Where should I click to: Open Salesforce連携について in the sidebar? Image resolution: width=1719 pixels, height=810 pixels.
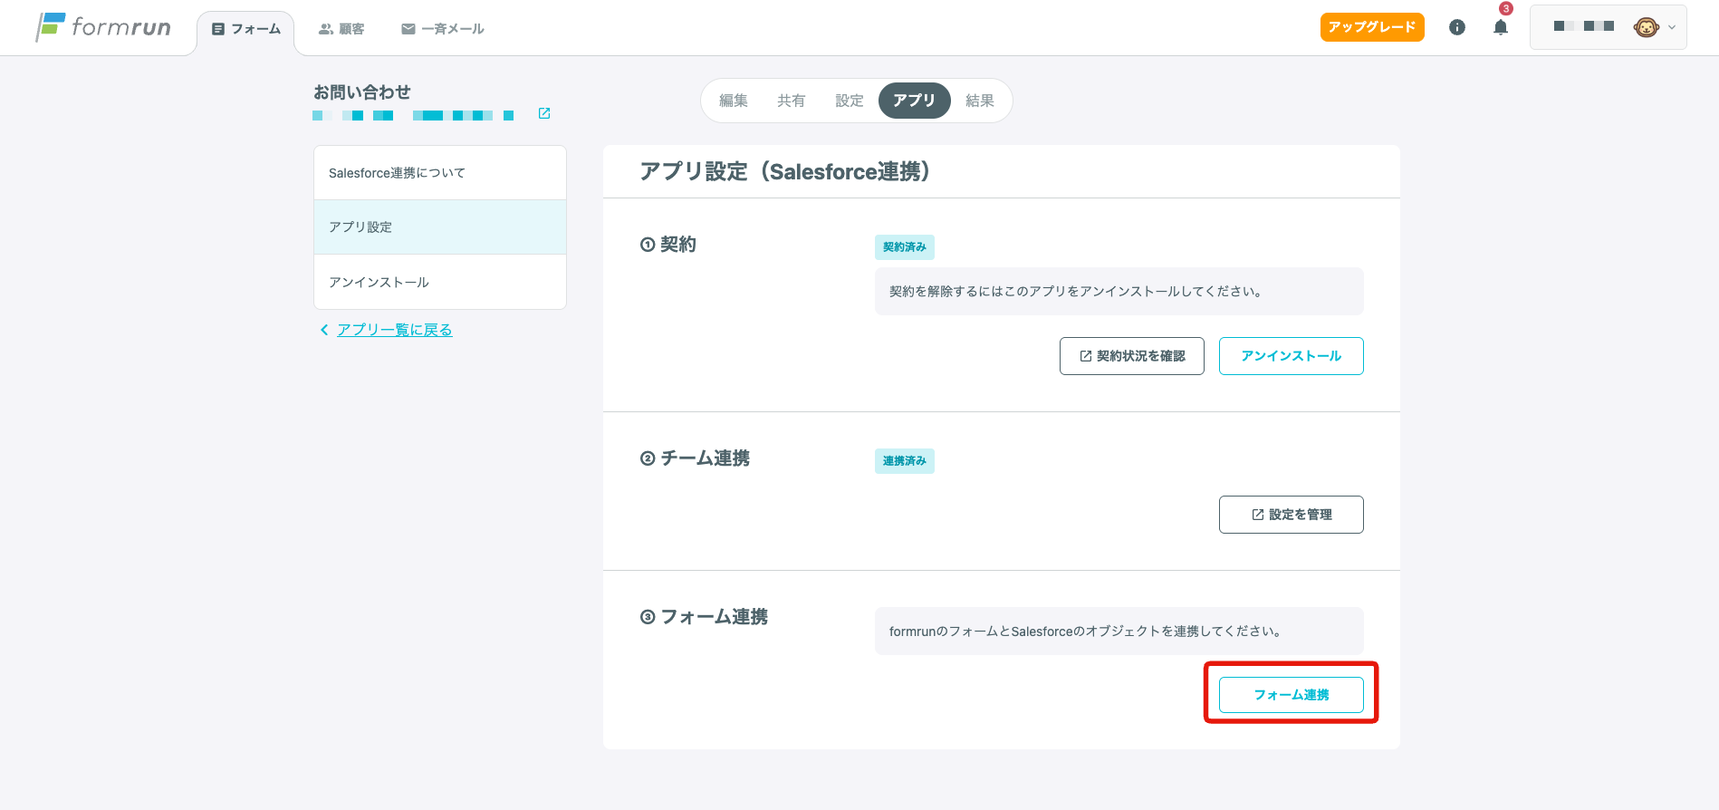pos(440,173)
